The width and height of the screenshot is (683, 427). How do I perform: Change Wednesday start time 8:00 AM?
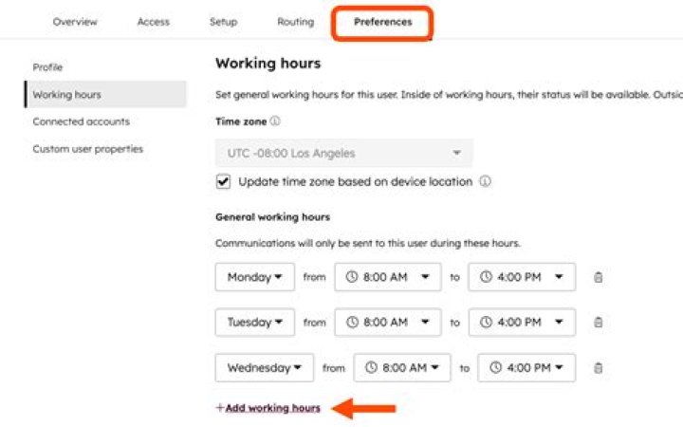pyautogui.click(x=402, y=368)
